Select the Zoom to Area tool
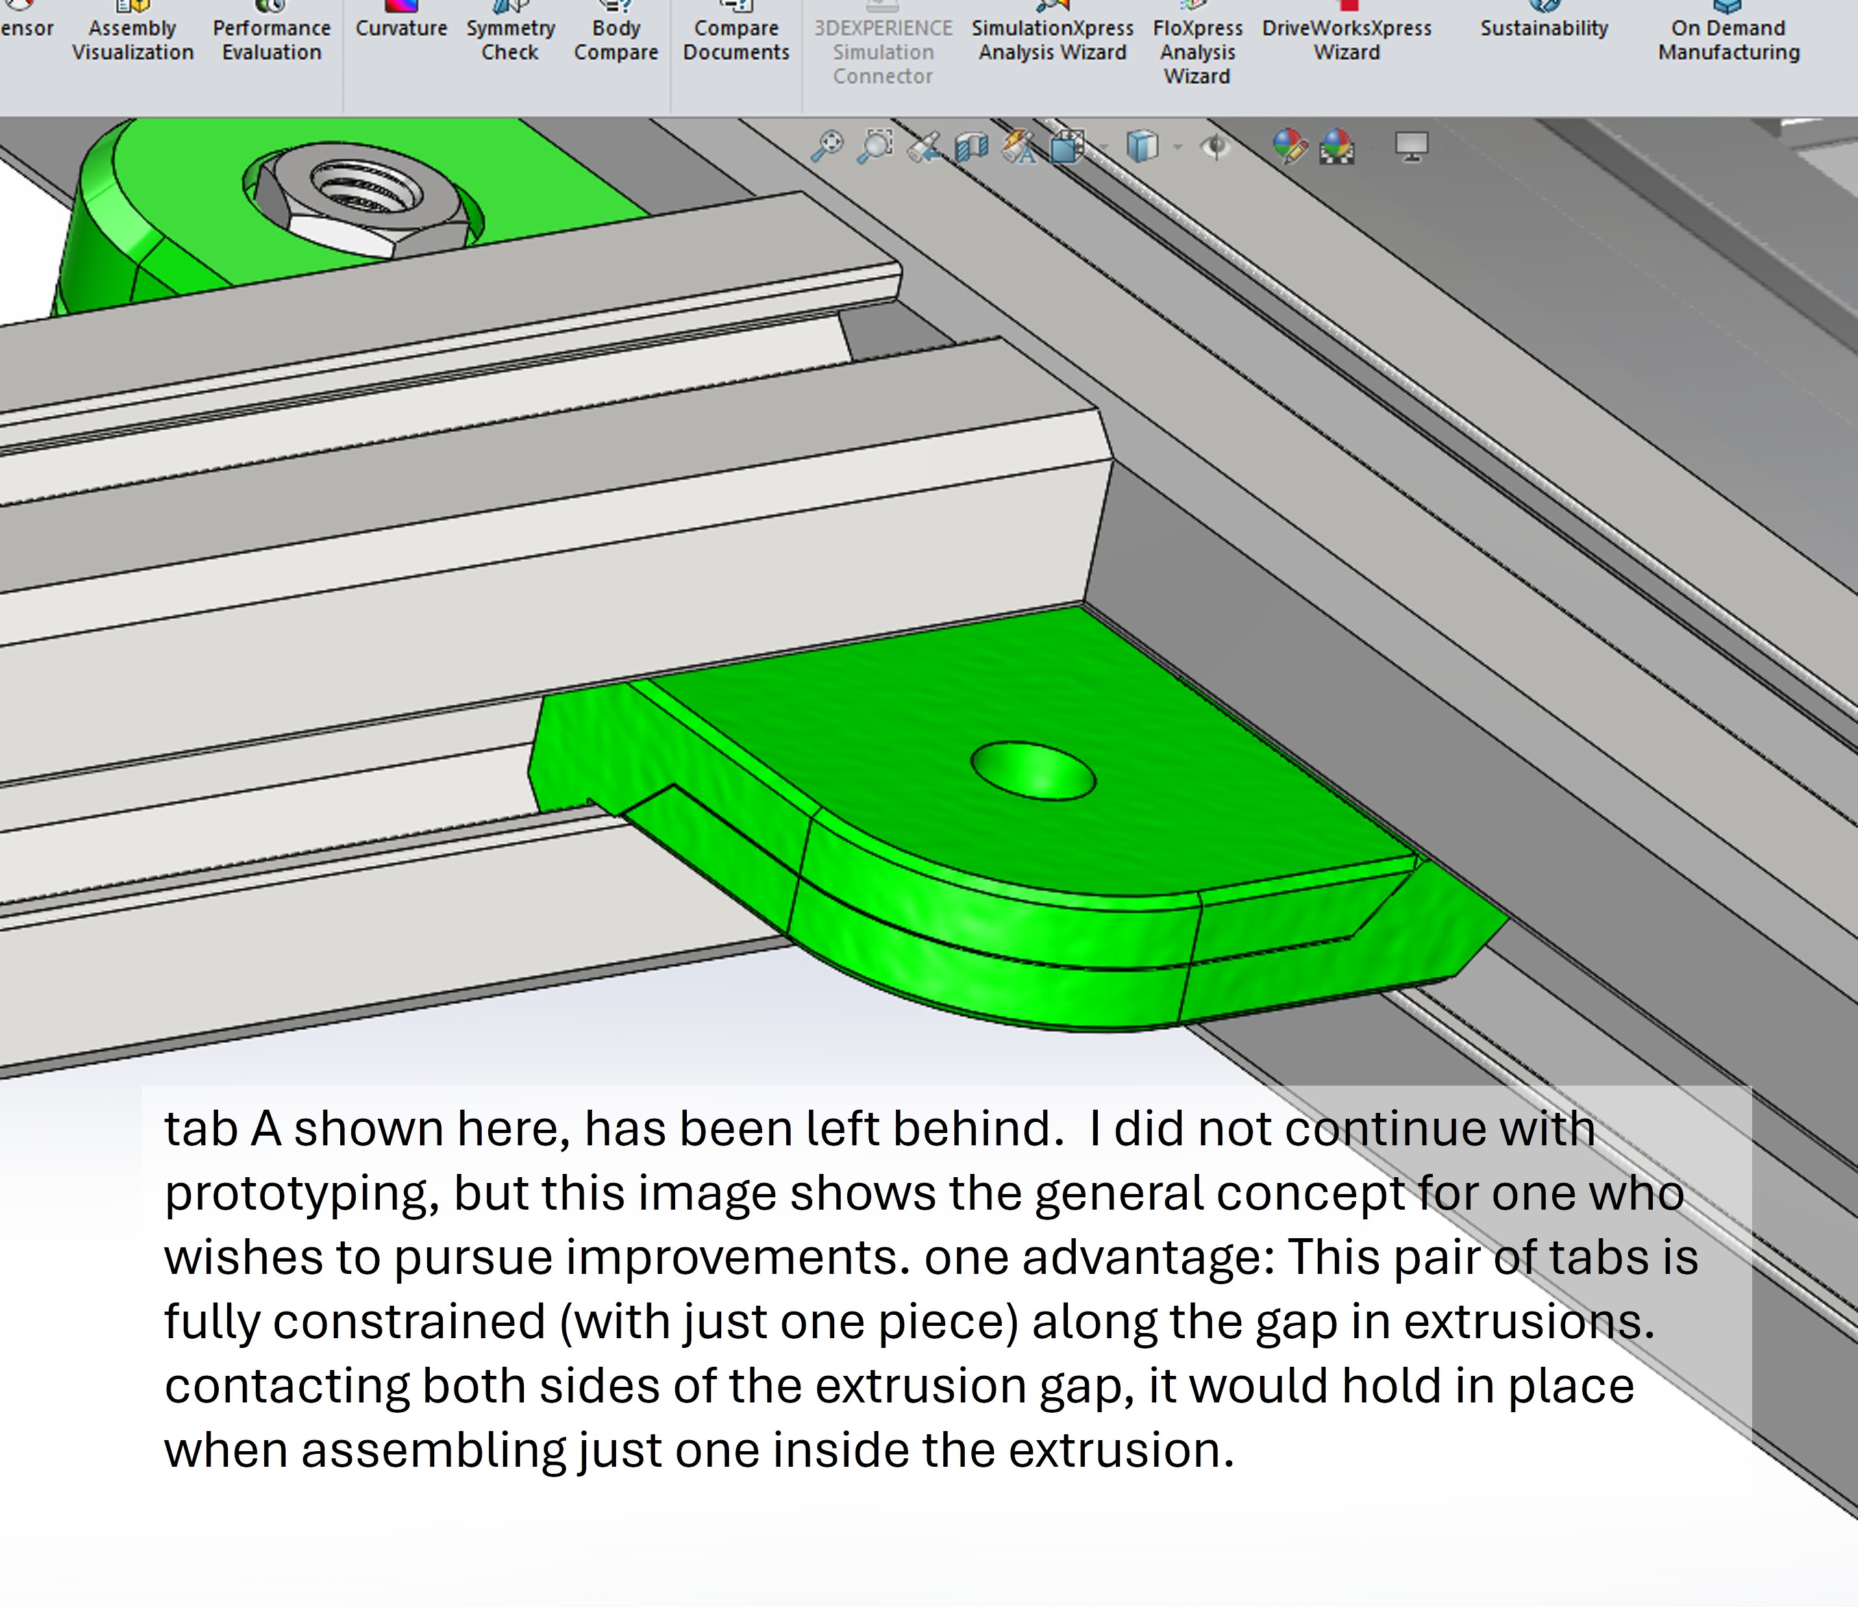The height and width of the screenshot is (1607, 1858). (875, 145)
